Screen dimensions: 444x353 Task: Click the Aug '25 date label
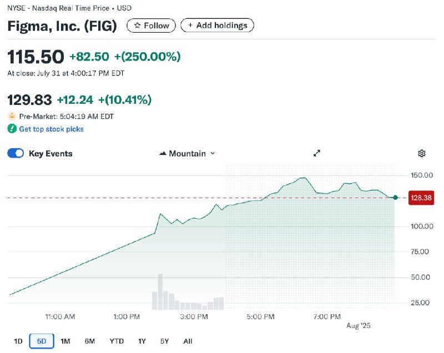click(358, 326)
